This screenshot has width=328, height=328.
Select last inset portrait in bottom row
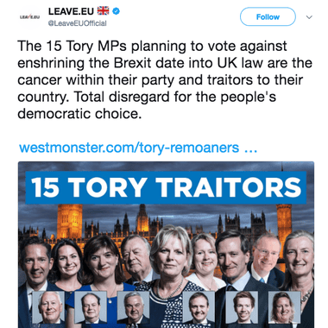[x=284, y=307]
